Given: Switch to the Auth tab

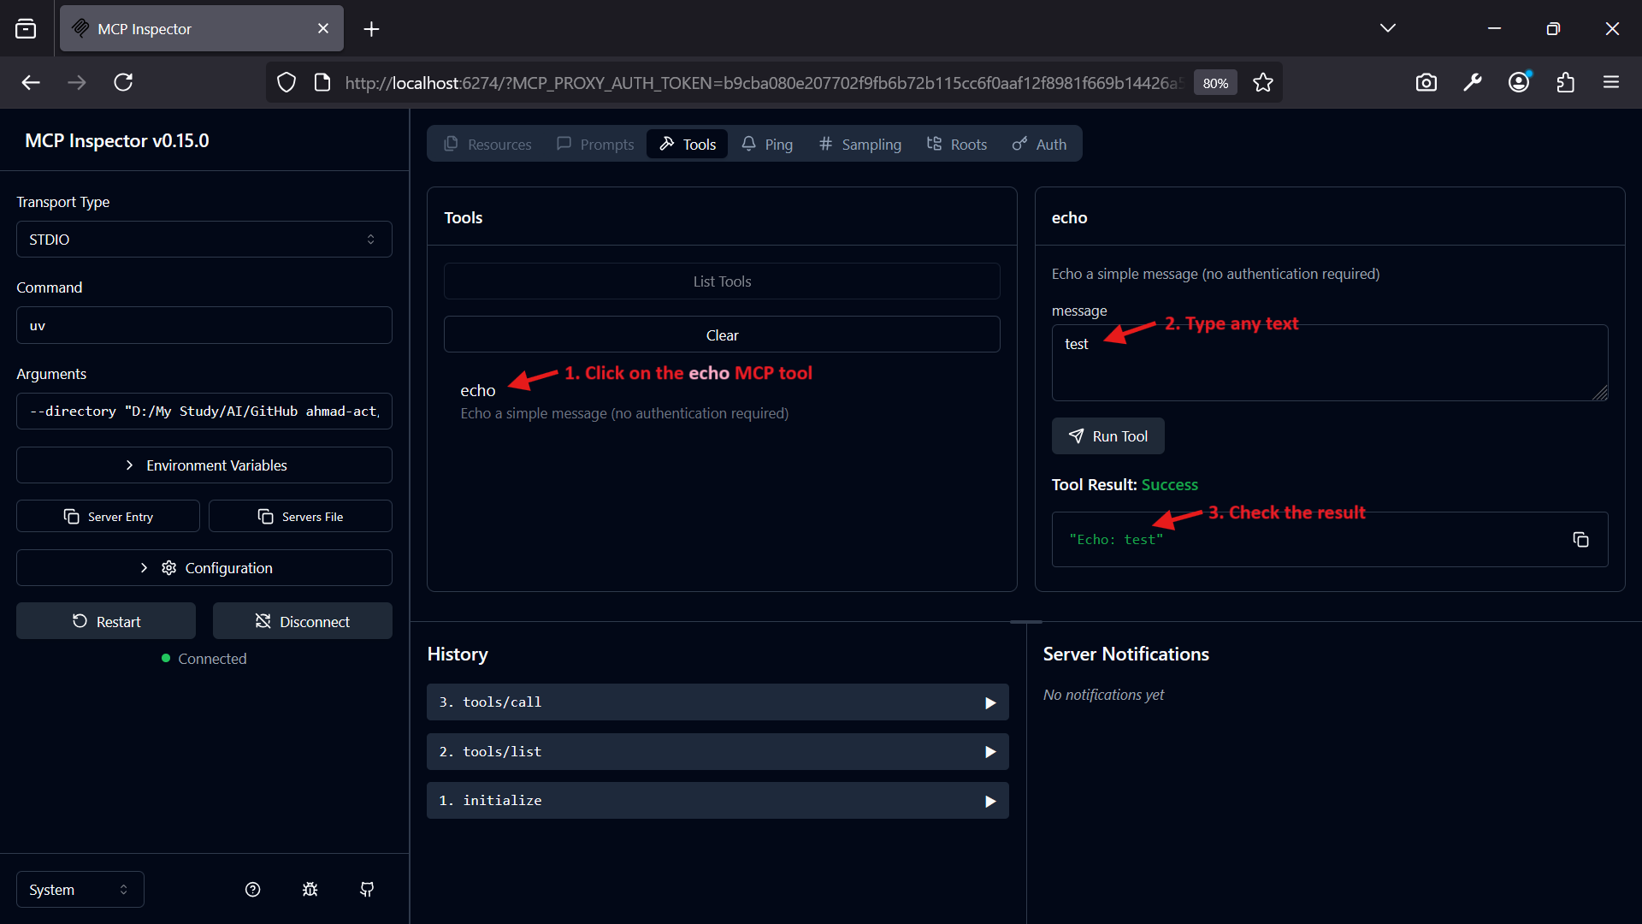Looking at the screenshot, I should coord(1039,144).
